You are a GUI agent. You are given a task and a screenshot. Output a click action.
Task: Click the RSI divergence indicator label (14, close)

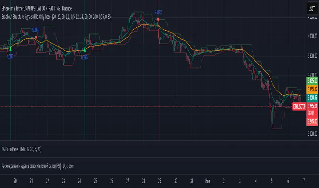click(x=37, y=166)
